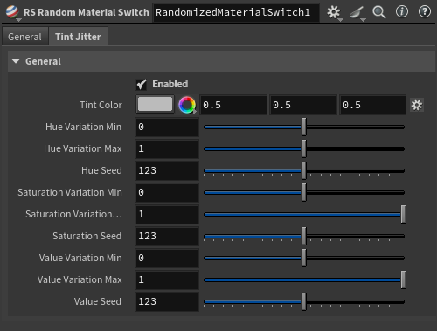
Task: Click the Hue Seed value field
Action: [x=167, y=170]
